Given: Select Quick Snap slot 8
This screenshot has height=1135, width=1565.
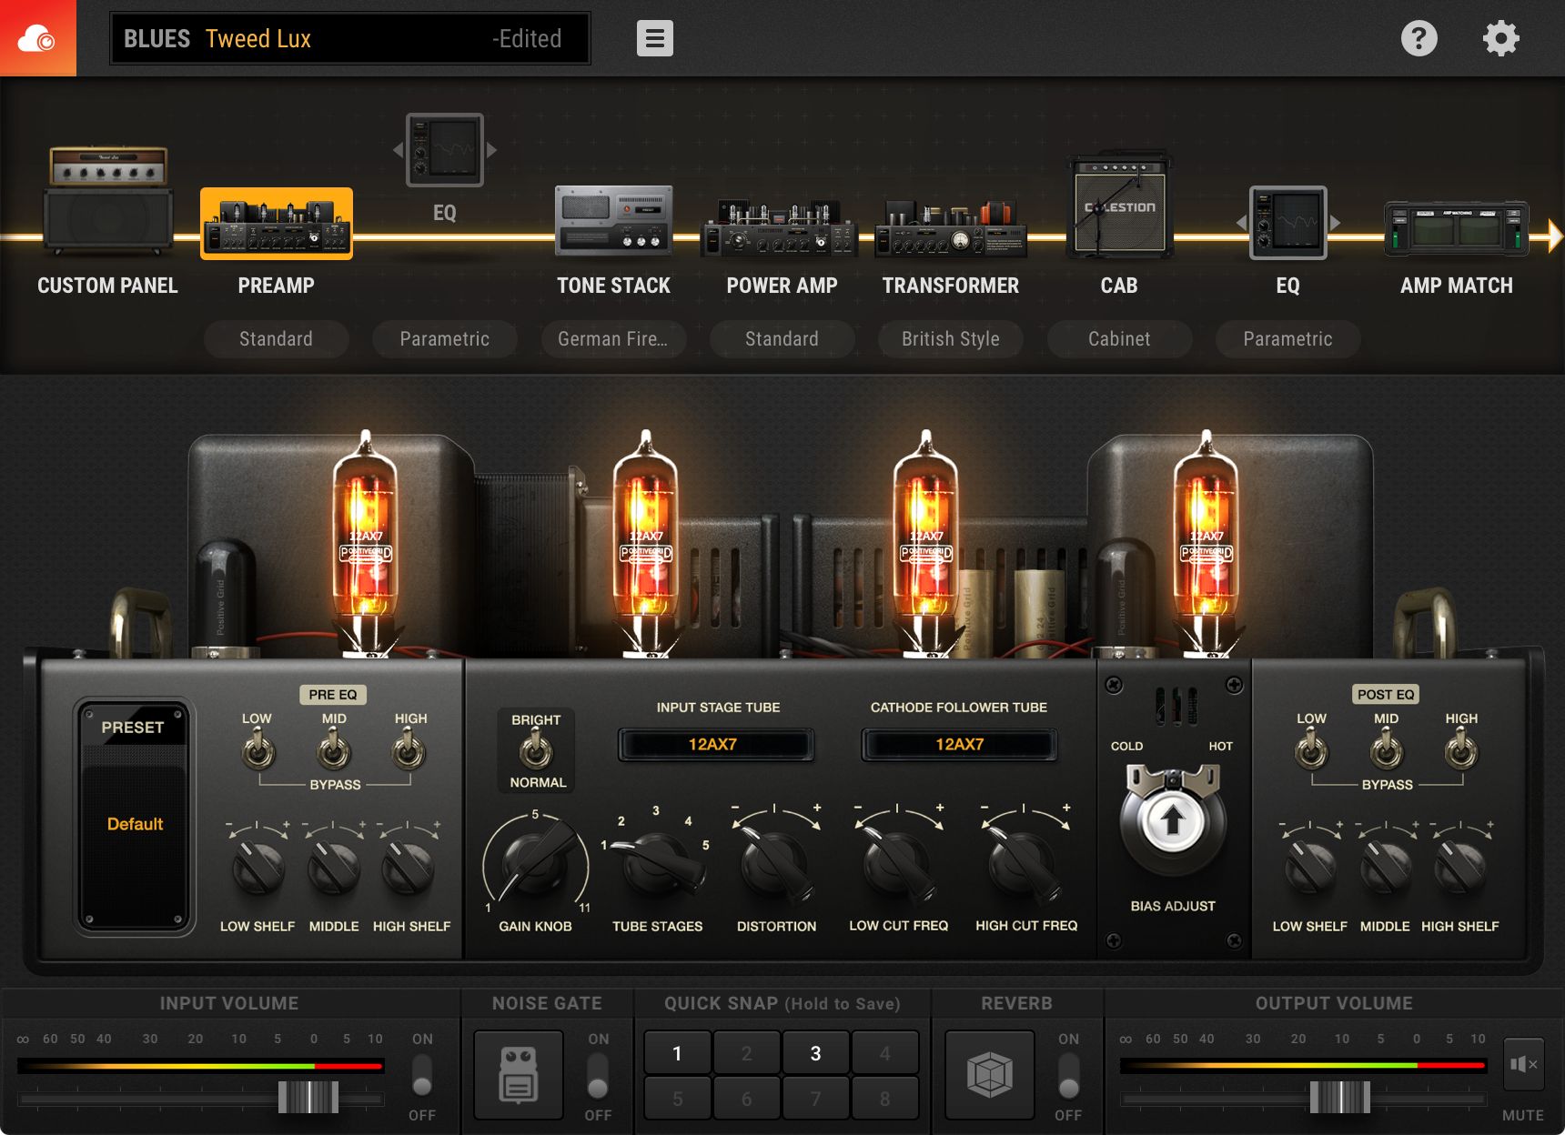Looking at the screenshot, I should pos(884,1099).
